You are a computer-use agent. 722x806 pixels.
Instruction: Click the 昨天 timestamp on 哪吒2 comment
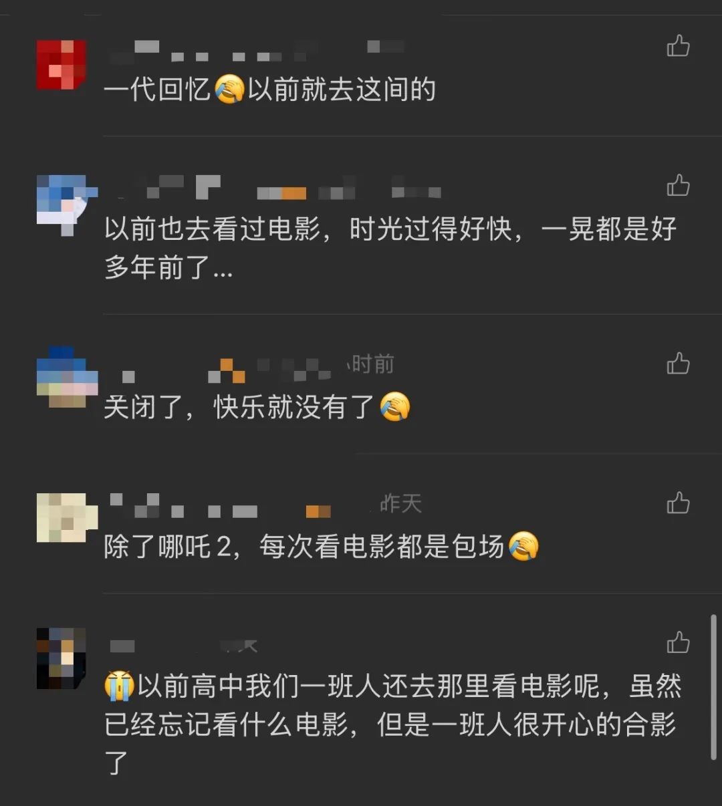click(400, 504)
